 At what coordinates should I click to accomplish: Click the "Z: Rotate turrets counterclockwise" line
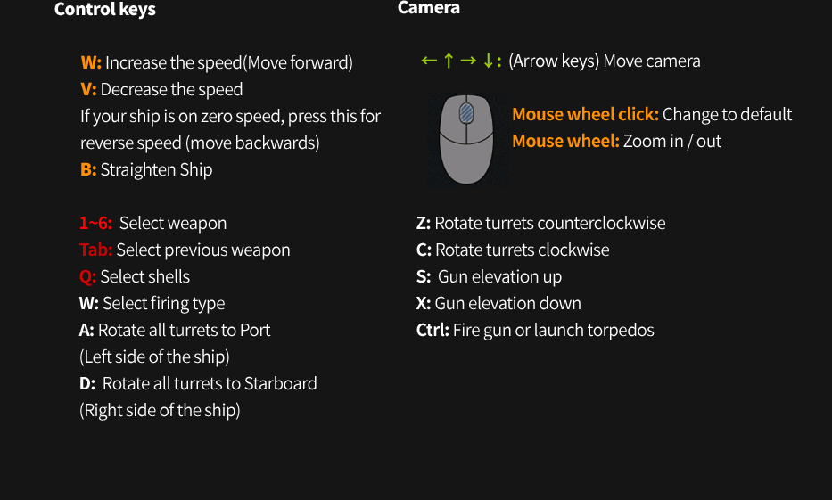tap(540, 224)
